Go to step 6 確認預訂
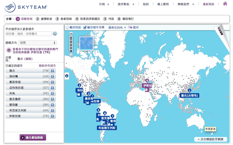 point(125,19)
